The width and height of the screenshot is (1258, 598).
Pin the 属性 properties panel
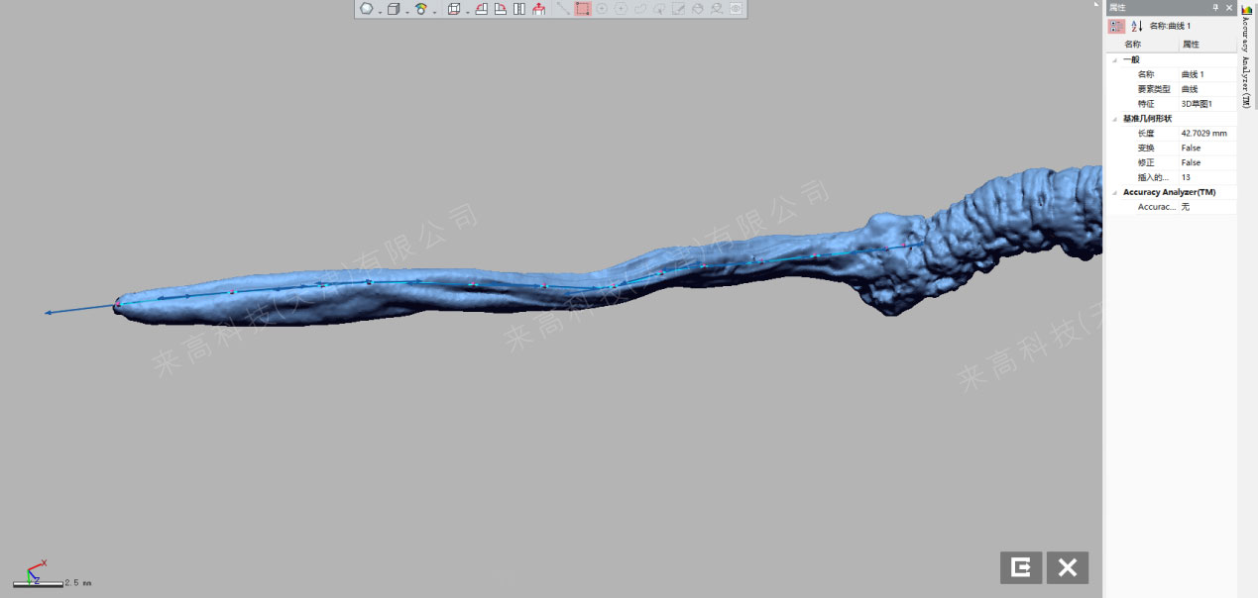[x=1215, y=7]
